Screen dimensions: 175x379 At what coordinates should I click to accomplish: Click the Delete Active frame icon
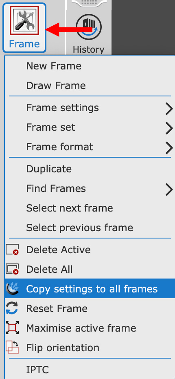pos(12,250)
